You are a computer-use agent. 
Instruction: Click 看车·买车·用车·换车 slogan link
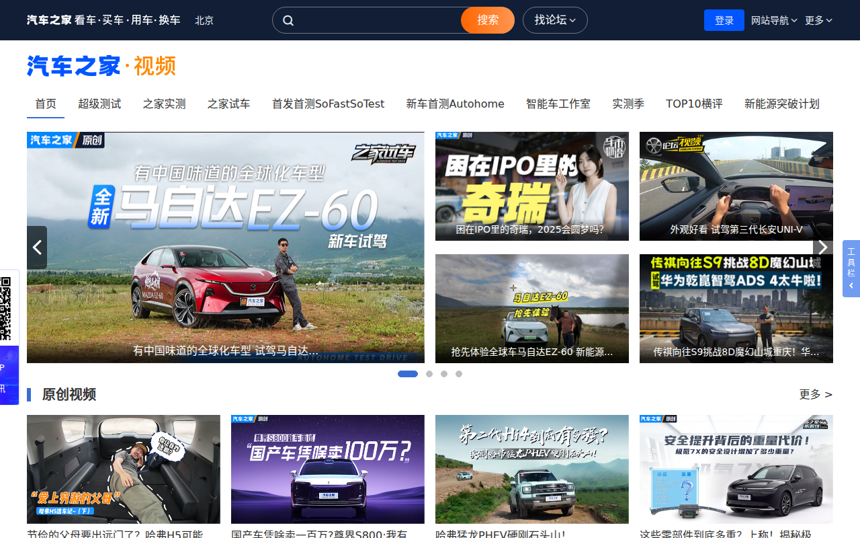click(x=128, y=20)
